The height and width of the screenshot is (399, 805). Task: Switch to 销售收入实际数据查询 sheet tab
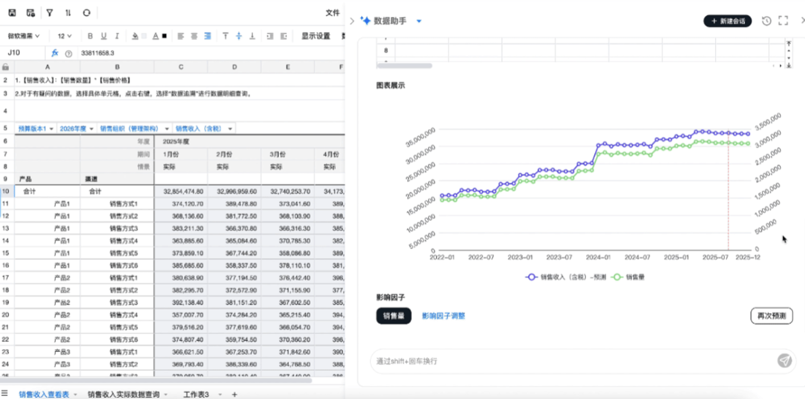[x=123, y=394]
